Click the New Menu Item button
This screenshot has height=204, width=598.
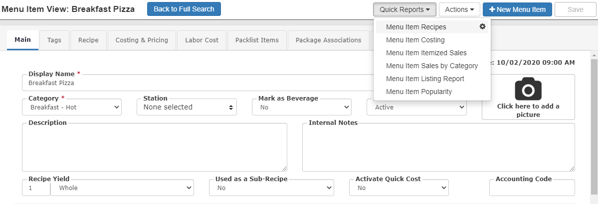coord(518,9)
